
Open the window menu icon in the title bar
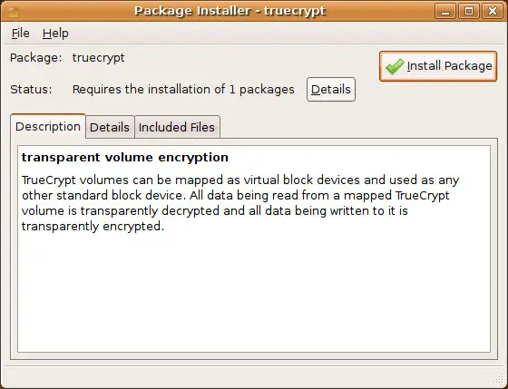coord(13,12)
